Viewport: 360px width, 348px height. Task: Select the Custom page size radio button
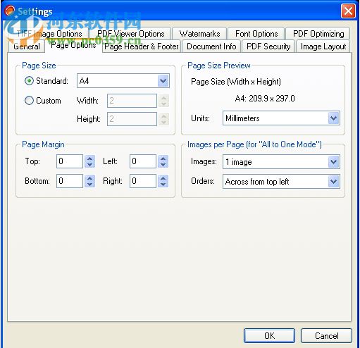pos(29,101)
